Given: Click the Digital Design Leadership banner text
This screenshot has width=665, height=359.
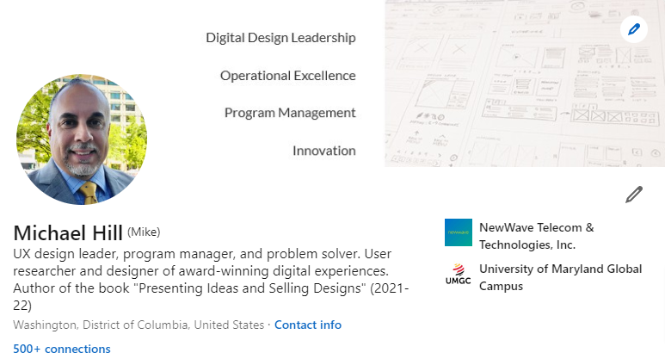Looking at the screenshot, I should pos(280,38).
